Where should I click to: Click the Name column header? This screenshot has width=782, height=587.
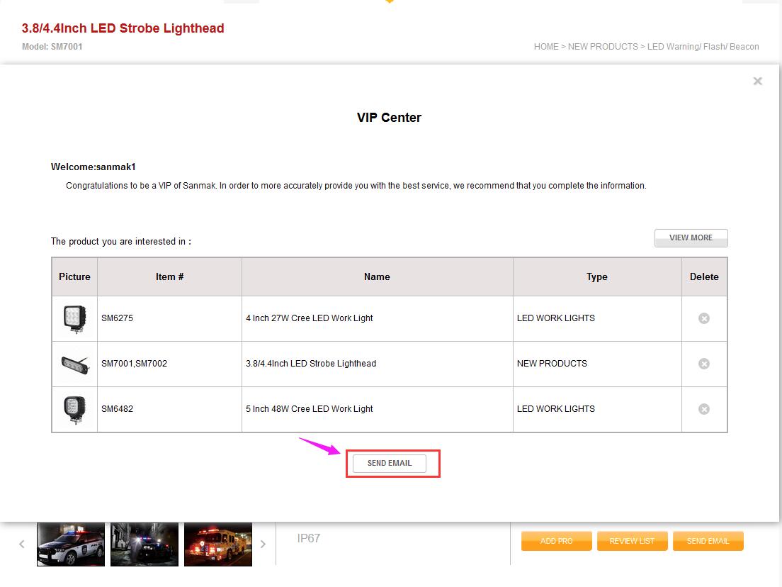377,276
